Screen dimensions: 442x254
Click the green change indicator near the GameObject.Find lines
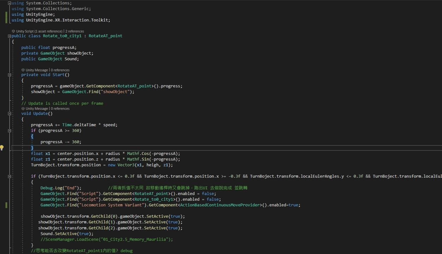(x=6, y=205)
